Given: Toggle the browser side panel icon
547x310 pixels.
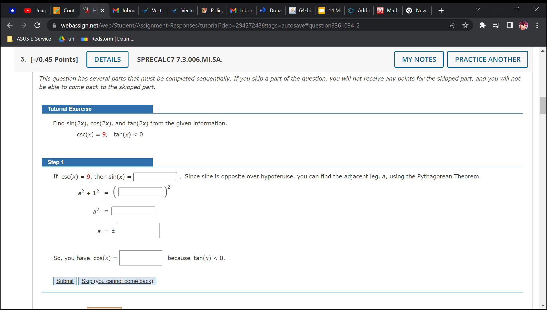Looking at the screenshot, I should [509, 26].
